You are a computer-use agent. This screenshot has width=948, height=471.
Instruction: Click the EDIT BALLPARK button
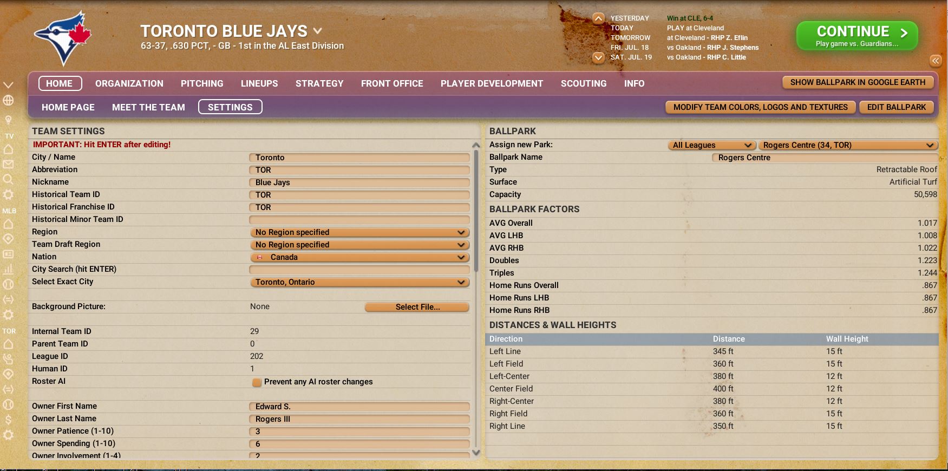coord(897,107)
